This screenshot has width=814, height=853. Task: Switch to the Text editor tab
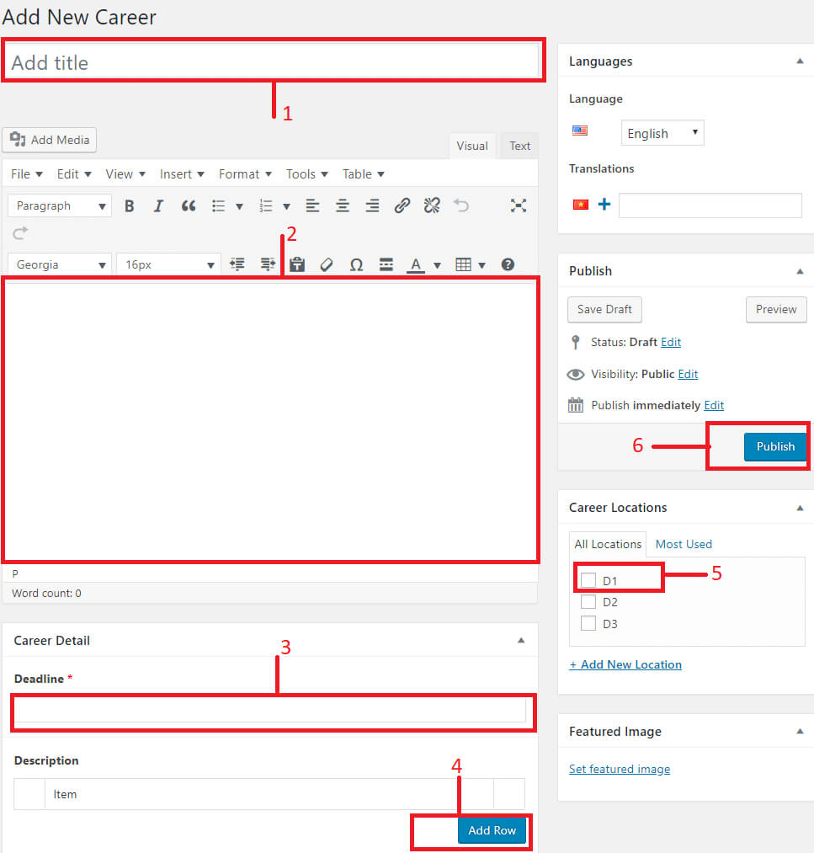click(519, 146)
